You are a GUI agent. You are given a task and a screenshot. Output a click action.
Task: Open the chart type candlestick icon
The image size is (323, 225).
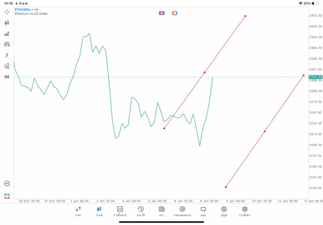(7, 23)
